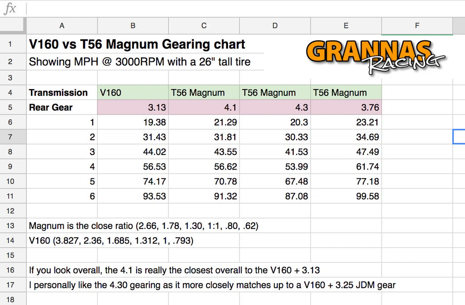Select the Grannas Racing logo image
Viewport: 465px width, 305px height.
pos(376,57)
